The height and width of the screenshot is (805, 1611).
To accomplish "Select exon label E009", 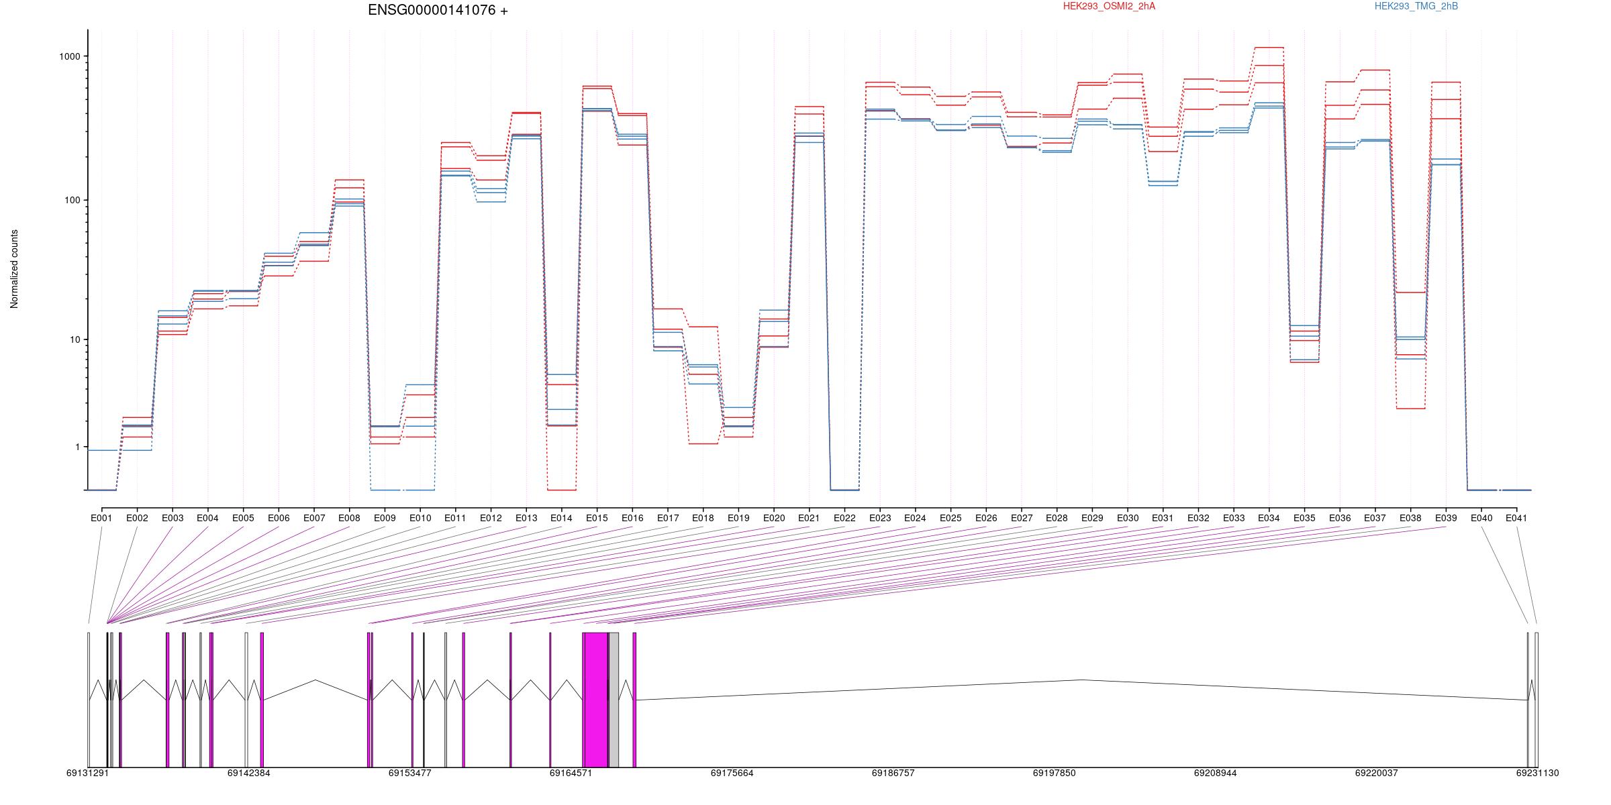I will point(385,518).
